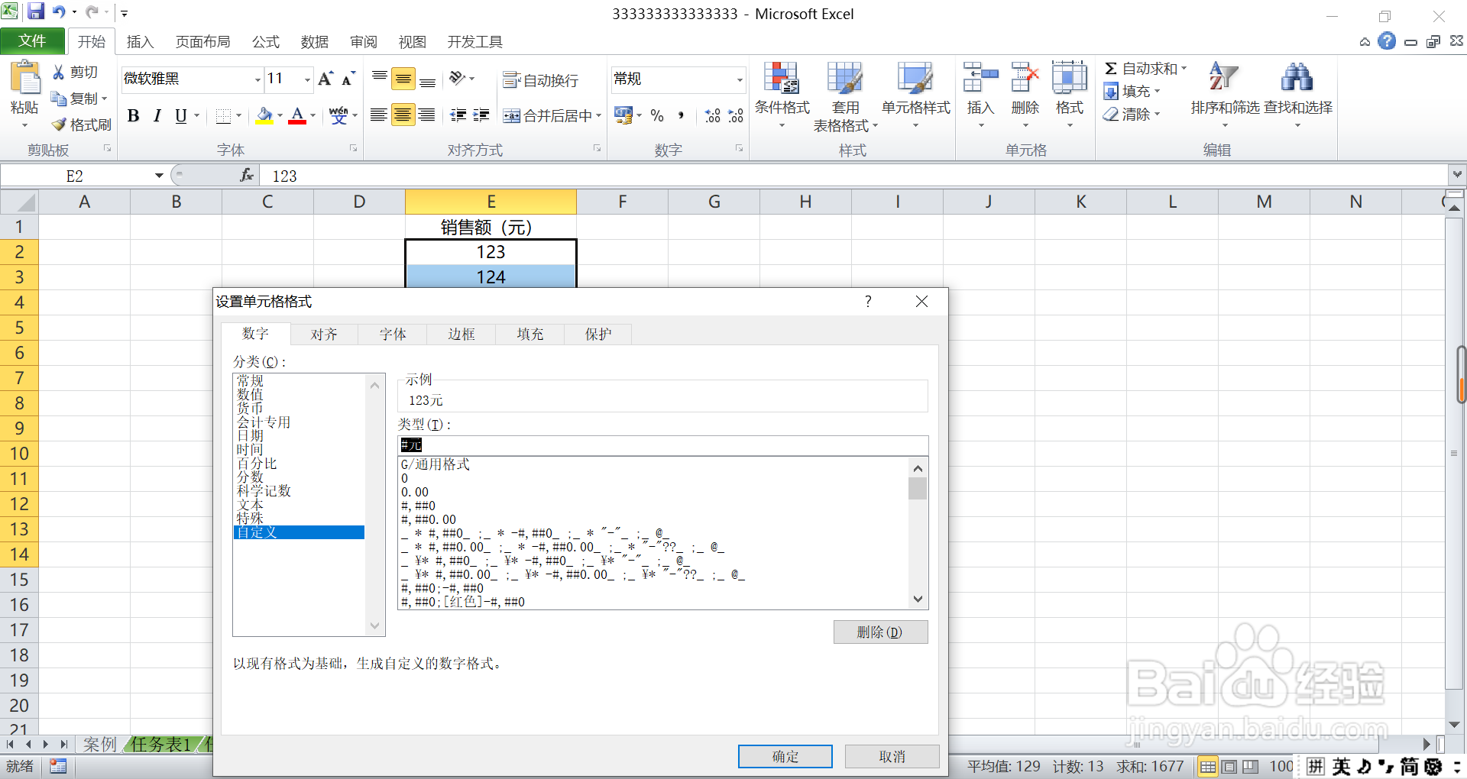This screenshot has width=1467, height=779.
Task: Click the 确定 button
Action: tap(785, 756)
